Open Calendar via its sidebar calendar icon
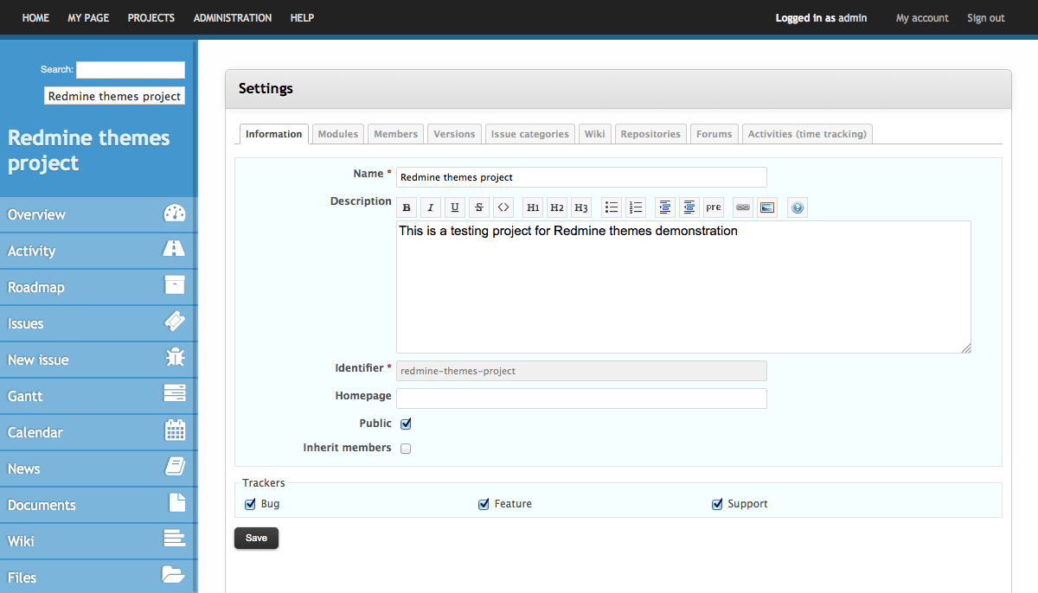The image size is (1038, 593). click(x=175, y=430)
